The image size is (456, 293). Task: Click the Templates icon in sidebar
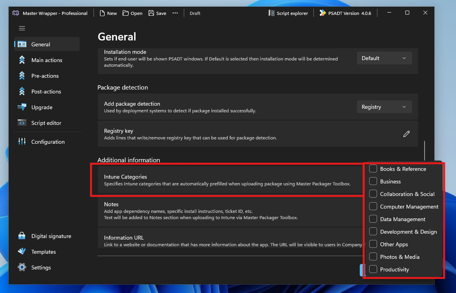click(22, 251)
